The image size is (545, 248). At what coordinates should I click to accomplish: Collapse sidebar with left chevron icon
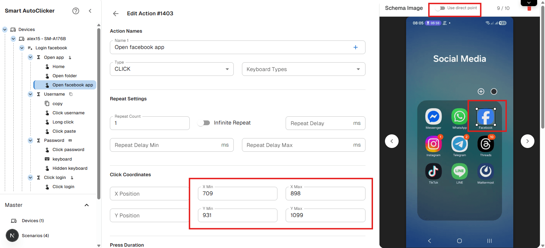(x=90, y=11)
